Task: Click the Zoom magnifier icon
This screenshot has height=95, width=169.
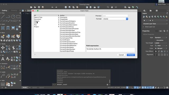Action: pos(108,7)
